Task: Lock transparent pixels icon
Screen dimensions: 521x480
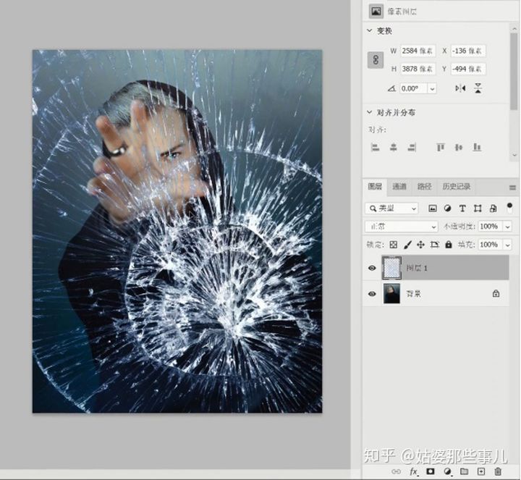Action: tap(394, 245)
